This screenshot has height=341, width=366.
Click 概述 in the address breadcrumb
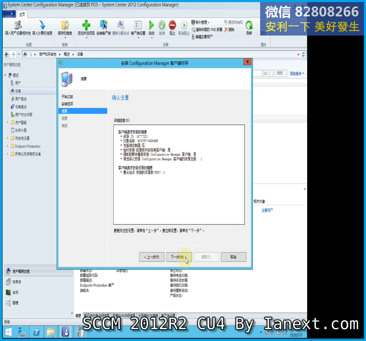point(67,54)
